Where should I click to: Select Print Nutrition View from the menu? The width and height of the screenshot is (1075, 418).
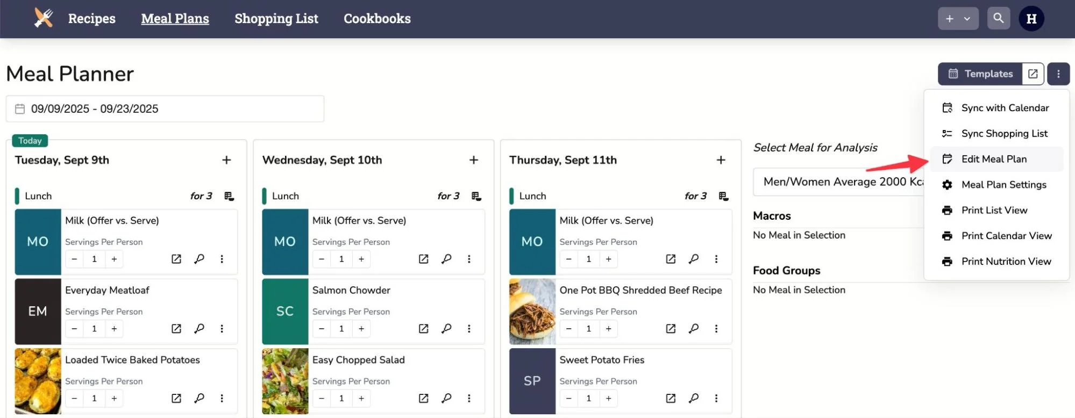point(1005,261)
